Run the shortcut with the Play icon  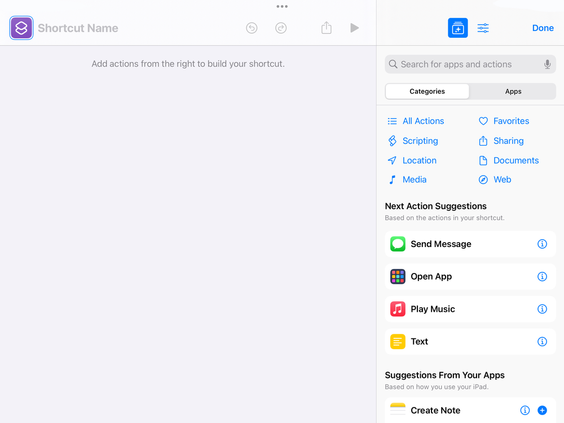click(x=355, y=28)
